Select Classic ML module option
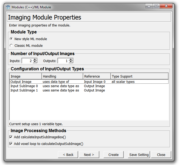This screenshot has width=179, height=165. point(11,45)
